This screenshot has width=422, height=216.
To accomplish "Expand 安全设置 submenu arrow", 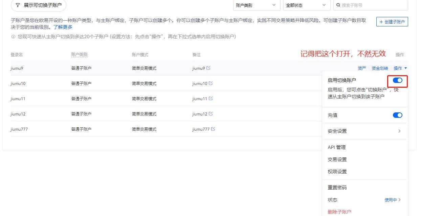I will (x=399, y=131).
